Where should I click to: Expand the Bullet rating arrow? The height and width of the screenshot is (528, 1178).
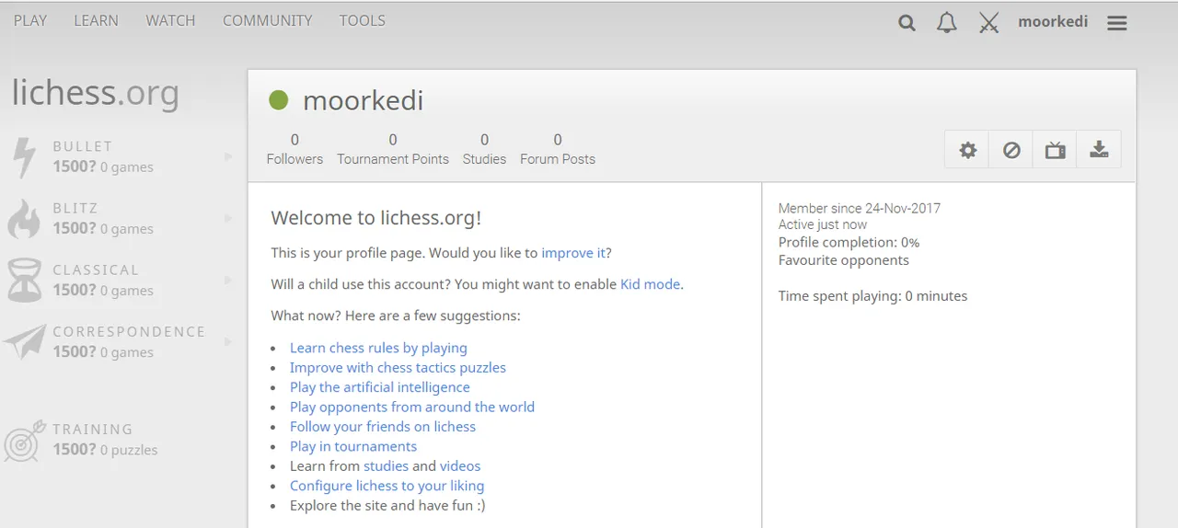point(228,156)
